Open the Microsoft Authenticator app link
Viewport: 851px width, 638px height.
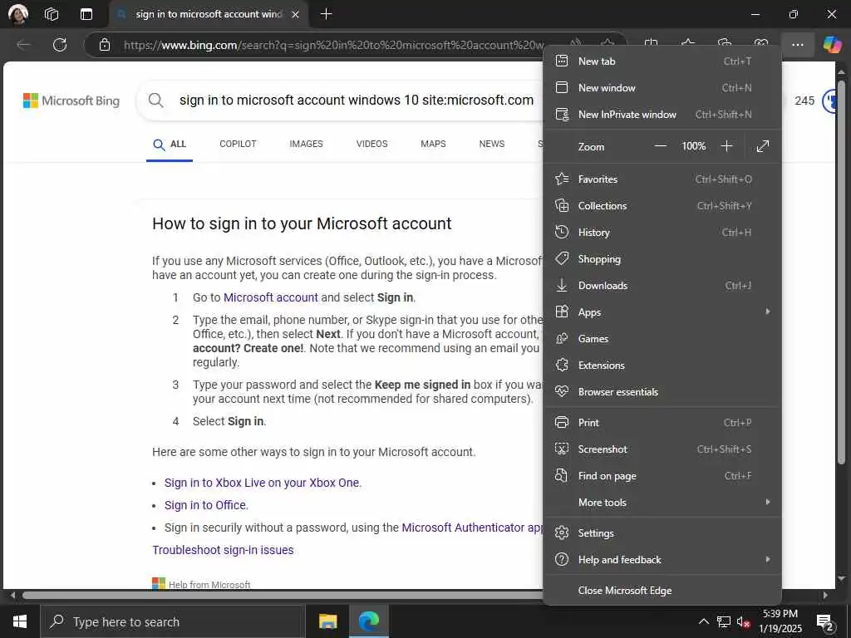click(472, 528)
